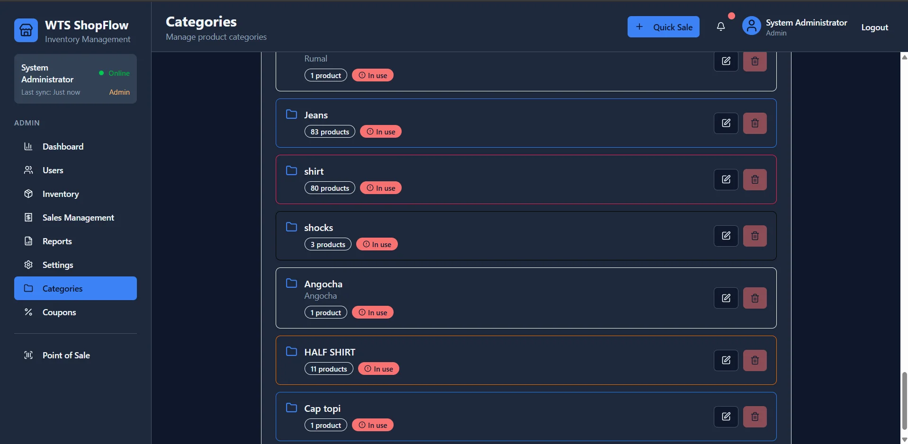Screen dimensions: 908x444
Task: Click the '11 products' badge on HALF SHIRT
Action: [x=329, y=369]
